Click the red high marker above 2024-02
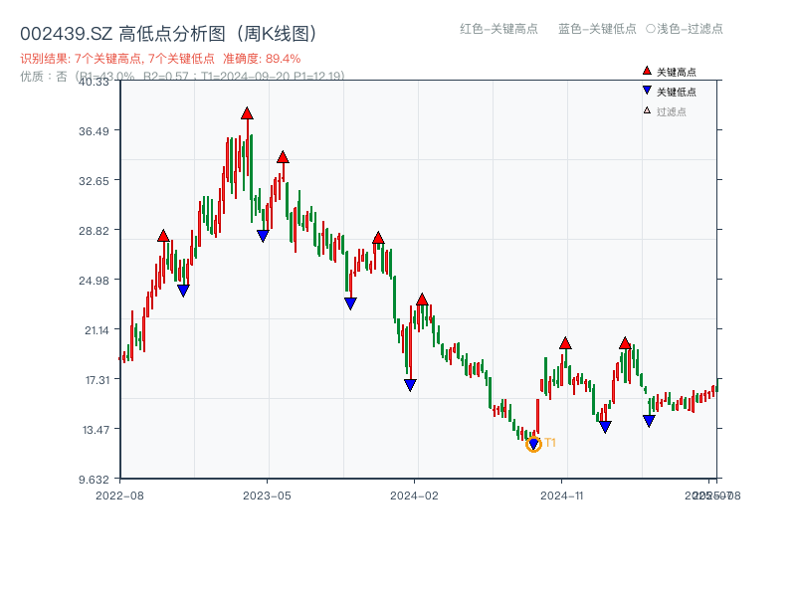 [425, 297]
